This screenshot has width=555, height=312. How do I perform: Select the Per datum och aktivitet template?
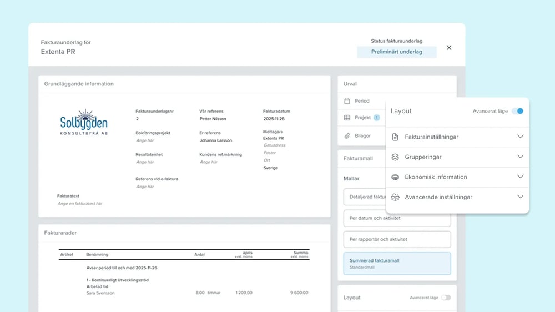point(397,218)
